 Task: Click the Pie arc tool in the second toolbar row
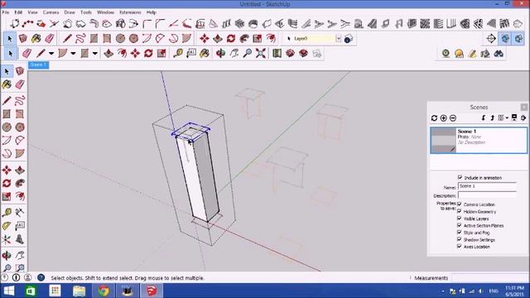coord(186,39)
